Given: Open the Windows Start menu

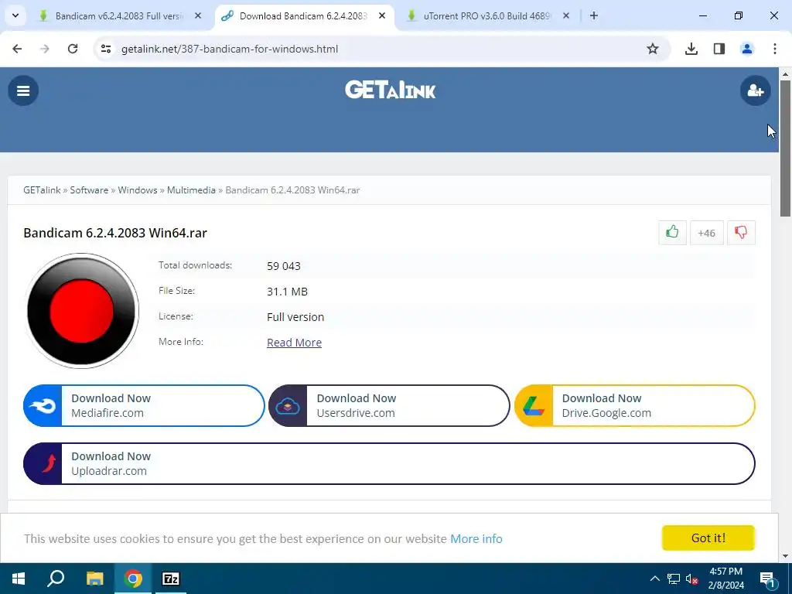Looking at the screenshot, I should (x=19, y=579).
